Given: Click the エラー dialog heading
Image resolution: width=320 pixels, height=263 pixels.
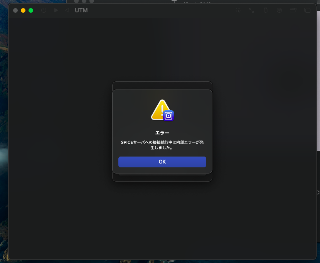Looking at the screenshot, I should click(162, 133).
